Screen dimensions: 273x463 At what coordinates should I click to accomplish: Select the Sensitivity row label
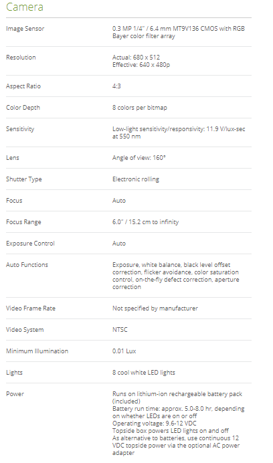pos(20,129)
